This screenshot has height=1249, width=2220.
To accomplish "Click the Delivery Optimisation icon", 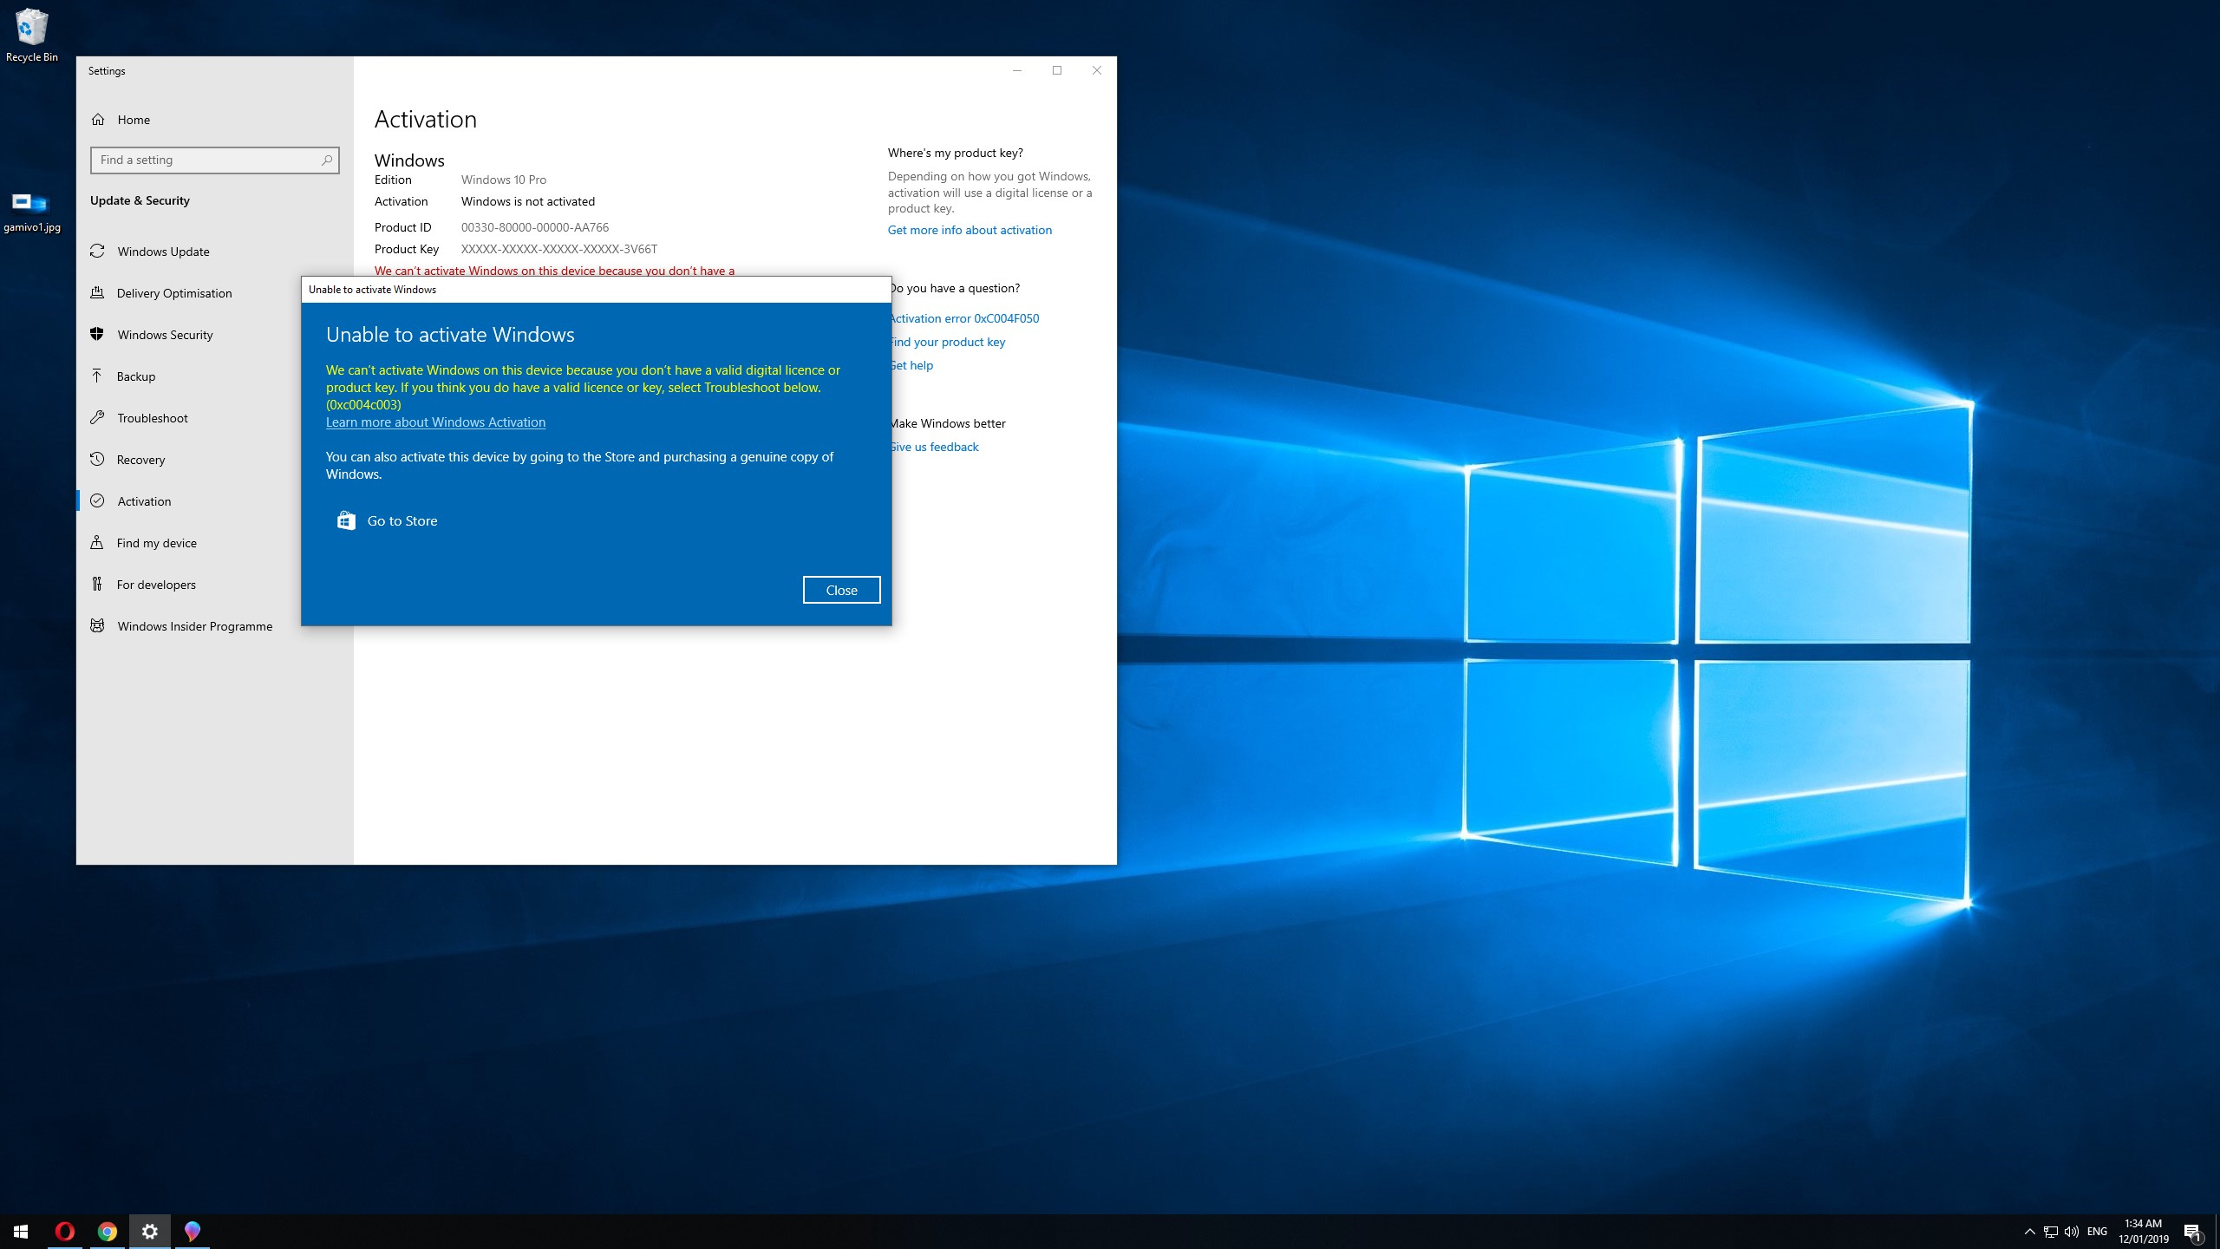I will click(x=97, y=293).
